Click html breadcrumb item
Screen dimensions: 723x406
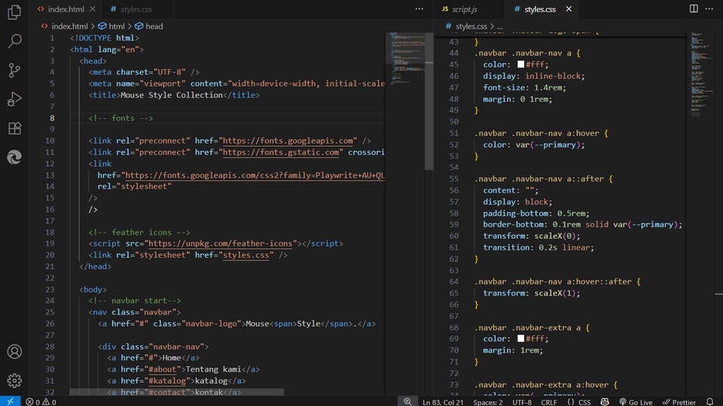(x=116, y=26)
